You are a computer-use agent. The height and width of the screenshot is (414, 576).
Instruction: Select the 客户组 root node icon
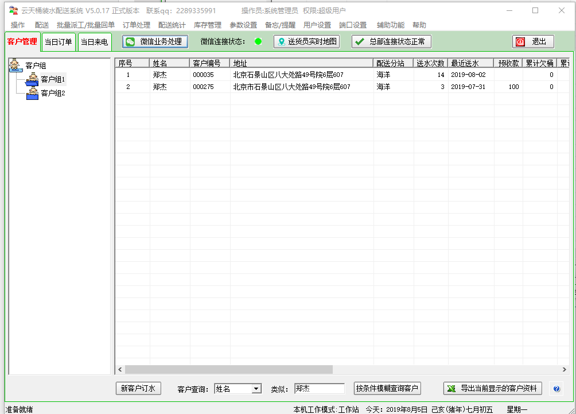16,66
